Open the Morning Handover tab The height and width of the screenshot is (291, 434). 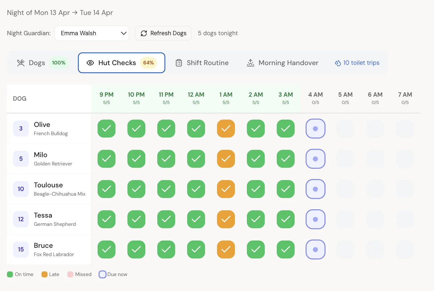point(282,63)
